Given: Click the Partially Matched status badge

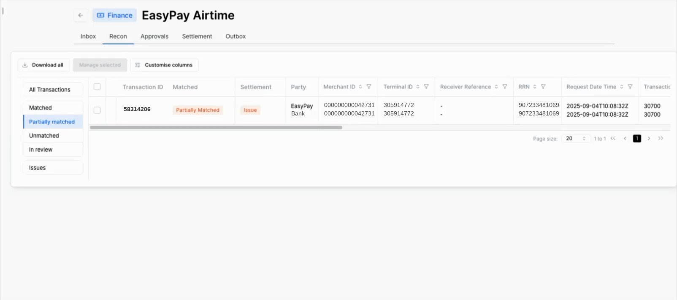Looking at the screenshot, I should coord(198,110).
